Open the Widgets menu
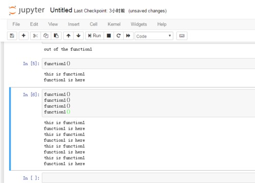 click(138, 24)
